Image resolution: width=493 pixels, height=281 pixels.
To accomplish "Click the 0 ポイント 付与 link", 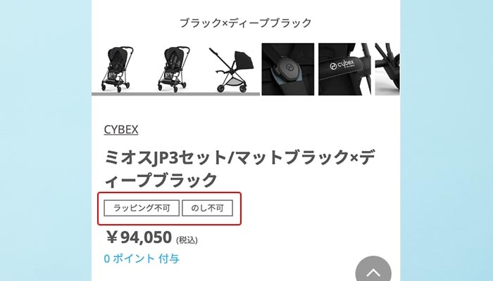I will point(142,259).
